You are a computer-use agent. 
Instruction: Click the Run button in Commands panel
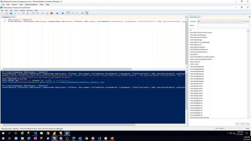coord(237,124)
